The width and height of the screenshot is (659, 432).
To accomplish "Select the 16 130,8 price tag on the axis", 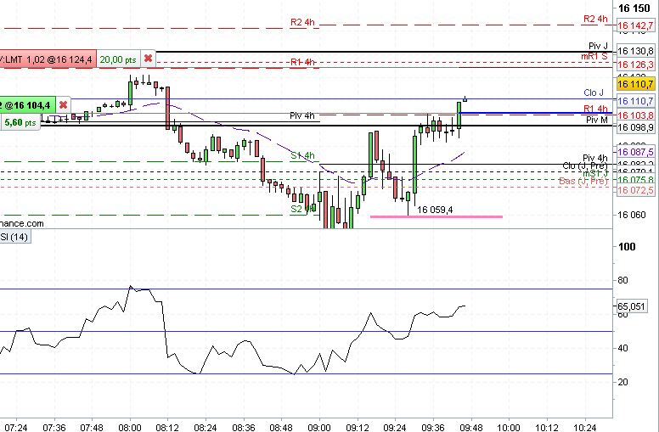I will point(636,51).
